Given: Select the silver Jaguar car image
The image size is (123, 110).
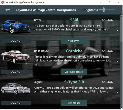Looking at the screenshot, I should click(16, 89).
